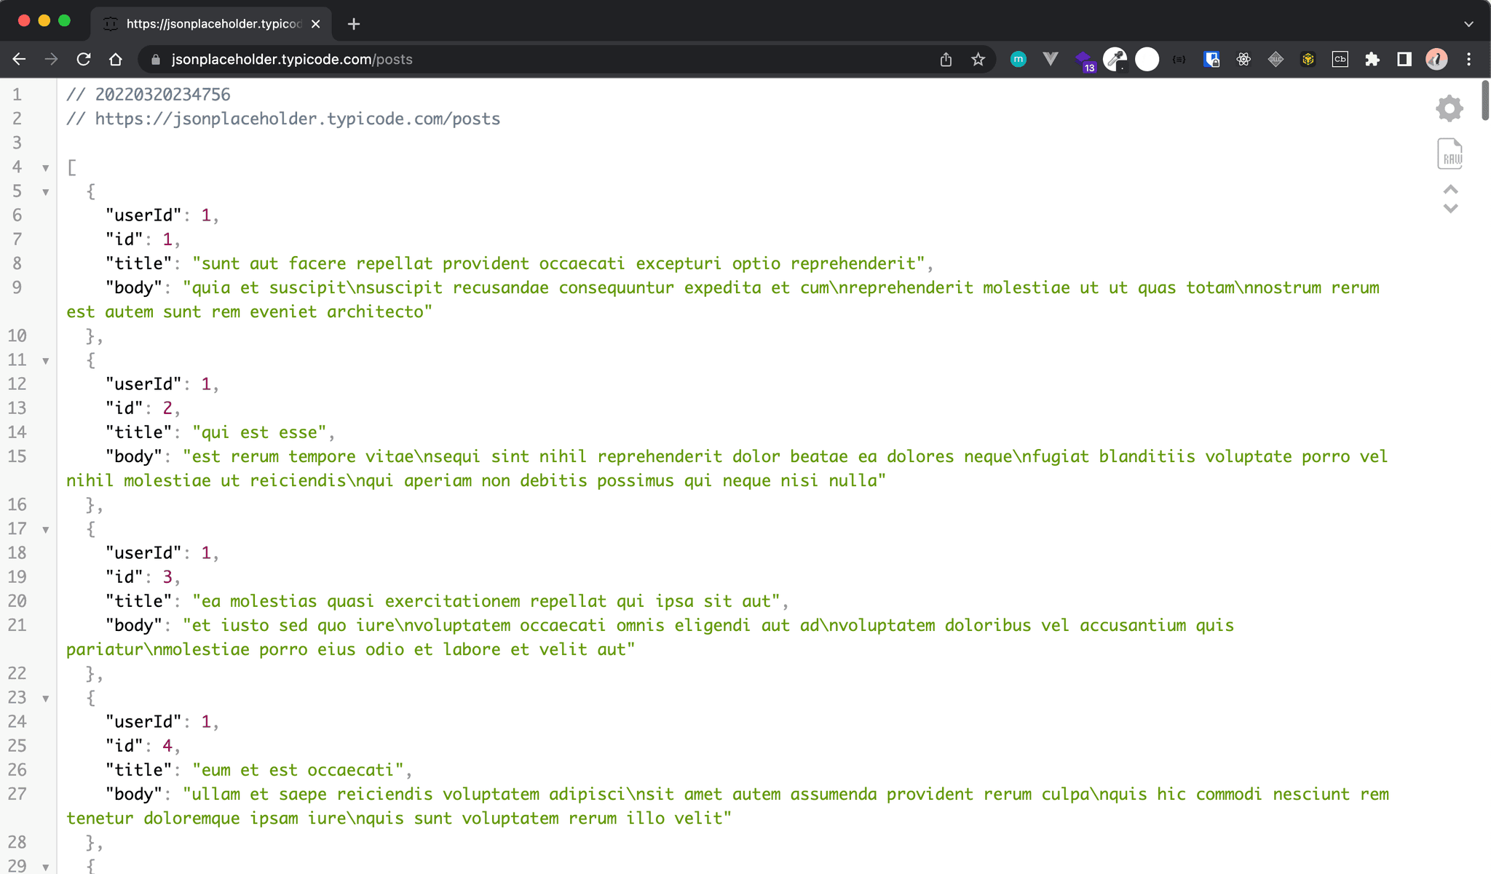
Task: Reload the current page
Action: pyautogui.click(x=84, y=59)
